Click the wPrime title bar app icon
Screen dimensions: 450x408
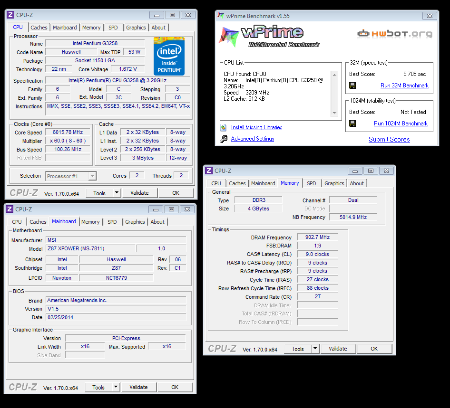tap(220, 16)
